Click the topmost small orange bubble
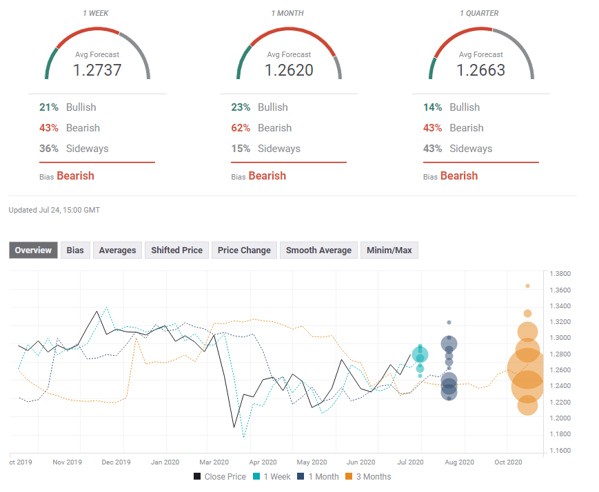 click(x=527, y=286)
